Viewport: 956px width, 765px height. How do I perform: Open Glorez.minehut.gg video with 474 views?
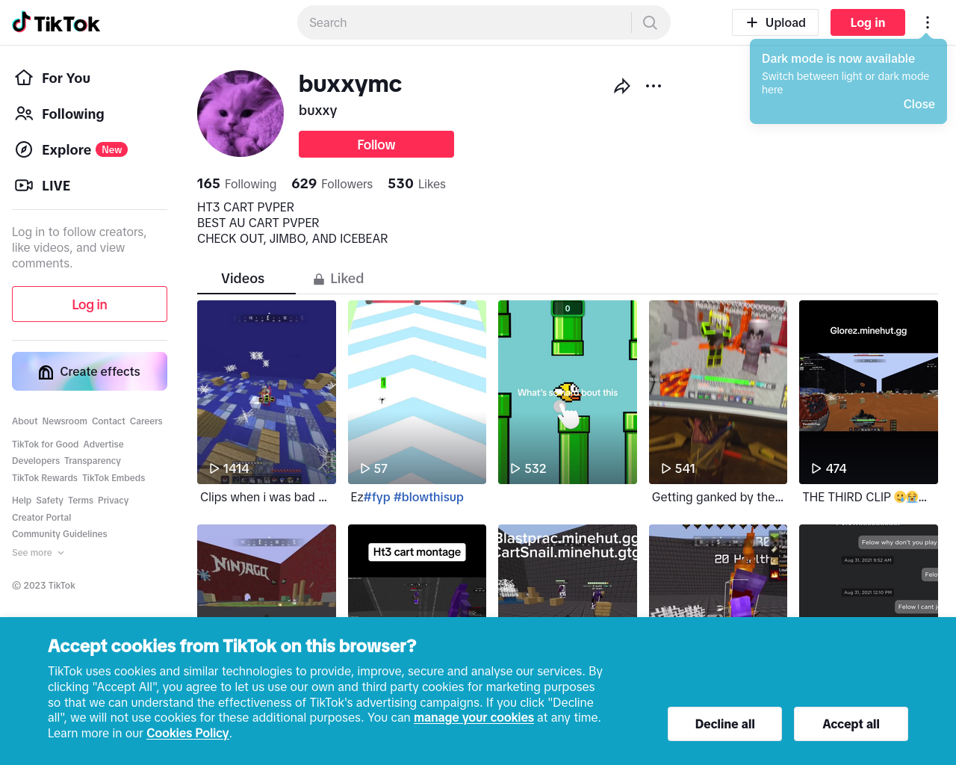[869, 392]
